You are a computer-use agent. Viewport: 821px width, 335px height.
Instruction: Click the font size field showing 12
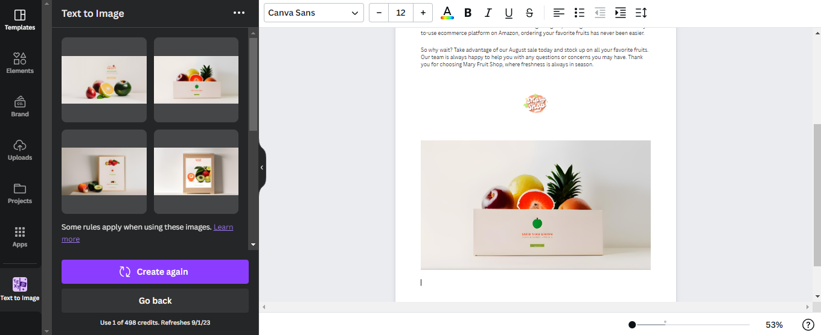click(401, 13)
